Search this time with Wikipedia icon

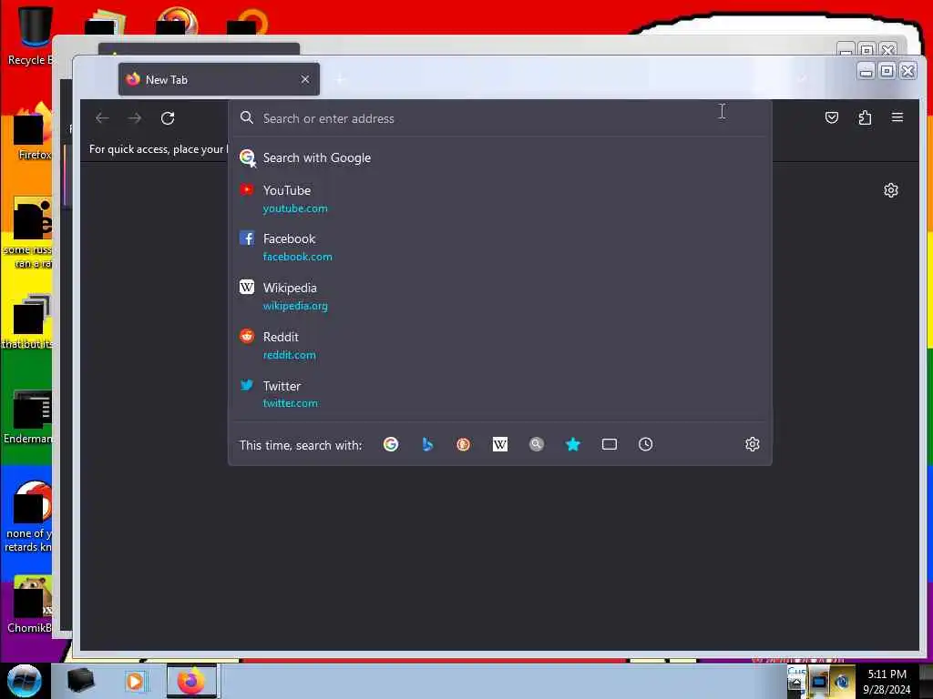(x=500, y=444)
